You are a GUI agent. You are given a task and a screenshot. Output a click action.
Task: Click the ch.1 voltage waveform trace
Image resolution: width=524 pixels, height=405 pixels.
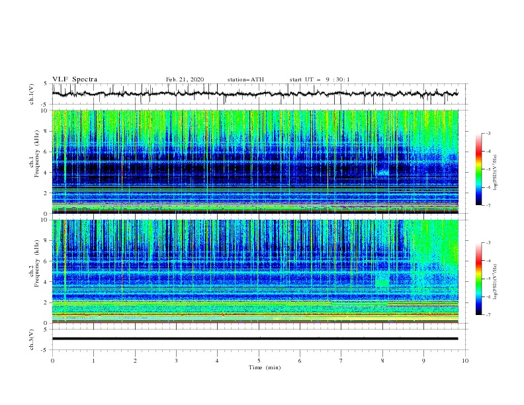255,94
